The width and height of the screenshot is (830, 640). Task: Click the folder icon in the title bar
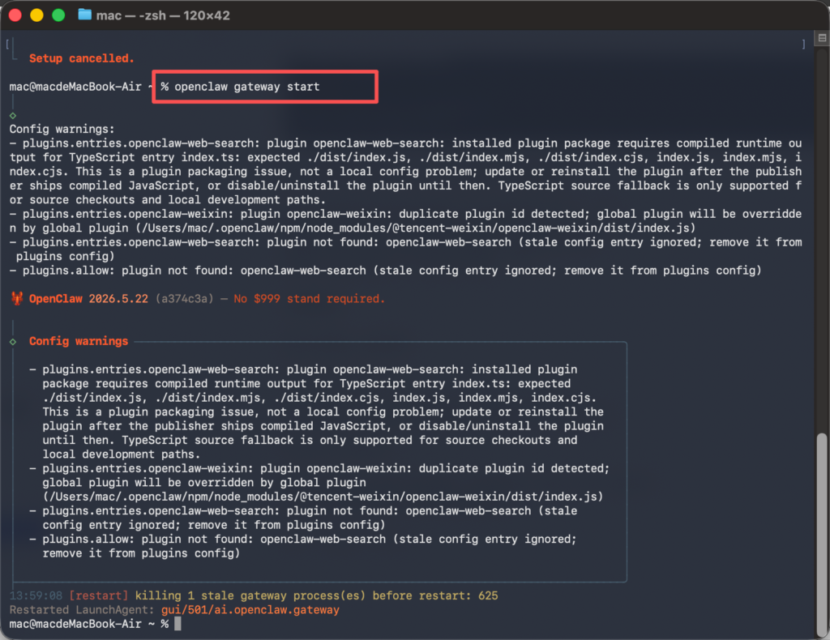(84, 15)
